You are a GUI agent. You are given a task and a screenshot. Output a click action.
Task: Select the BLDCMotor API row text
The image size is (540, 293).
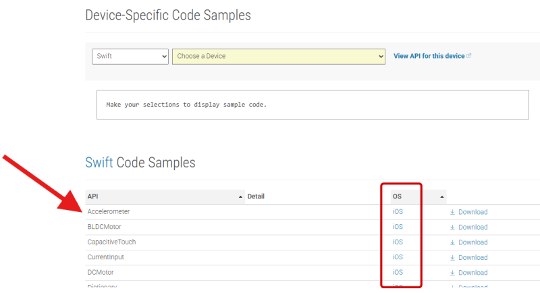[x=104, y=227]
